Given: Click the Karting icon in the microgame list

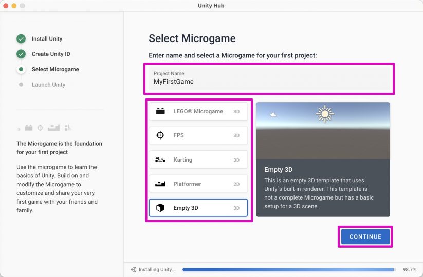Looking at the screenshot, I should (160, 160).
